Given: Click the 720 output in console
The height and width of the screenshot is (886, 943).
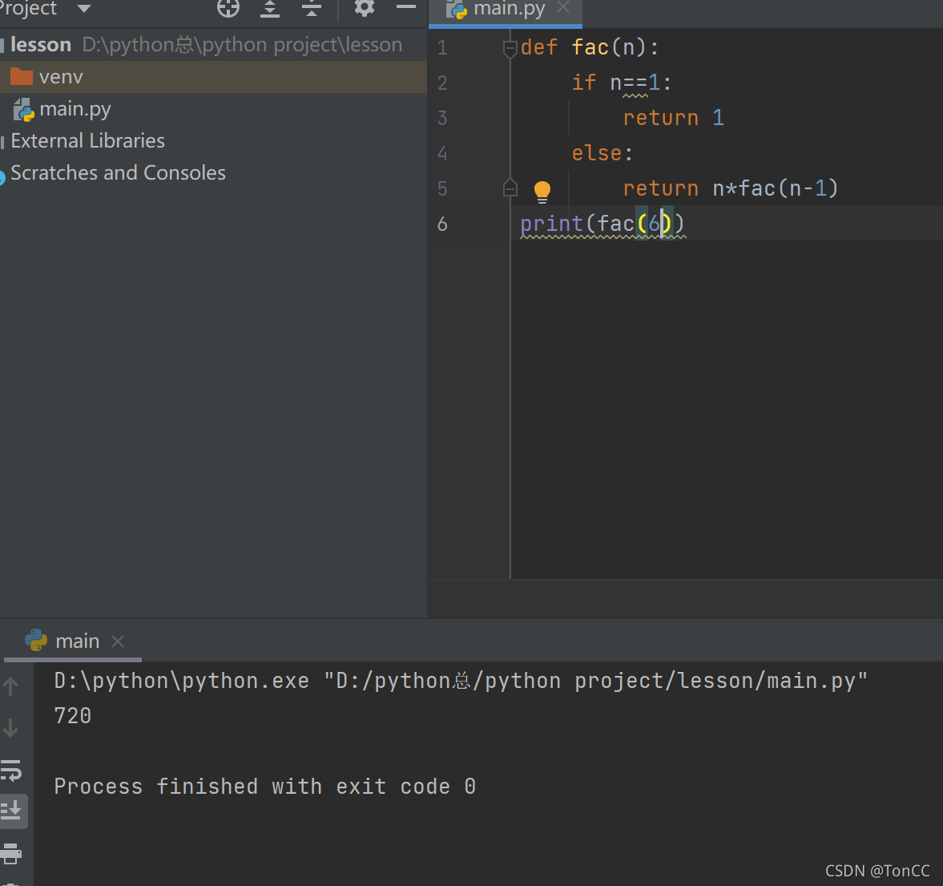Looking at the screenshot, I should click(73, 716).
